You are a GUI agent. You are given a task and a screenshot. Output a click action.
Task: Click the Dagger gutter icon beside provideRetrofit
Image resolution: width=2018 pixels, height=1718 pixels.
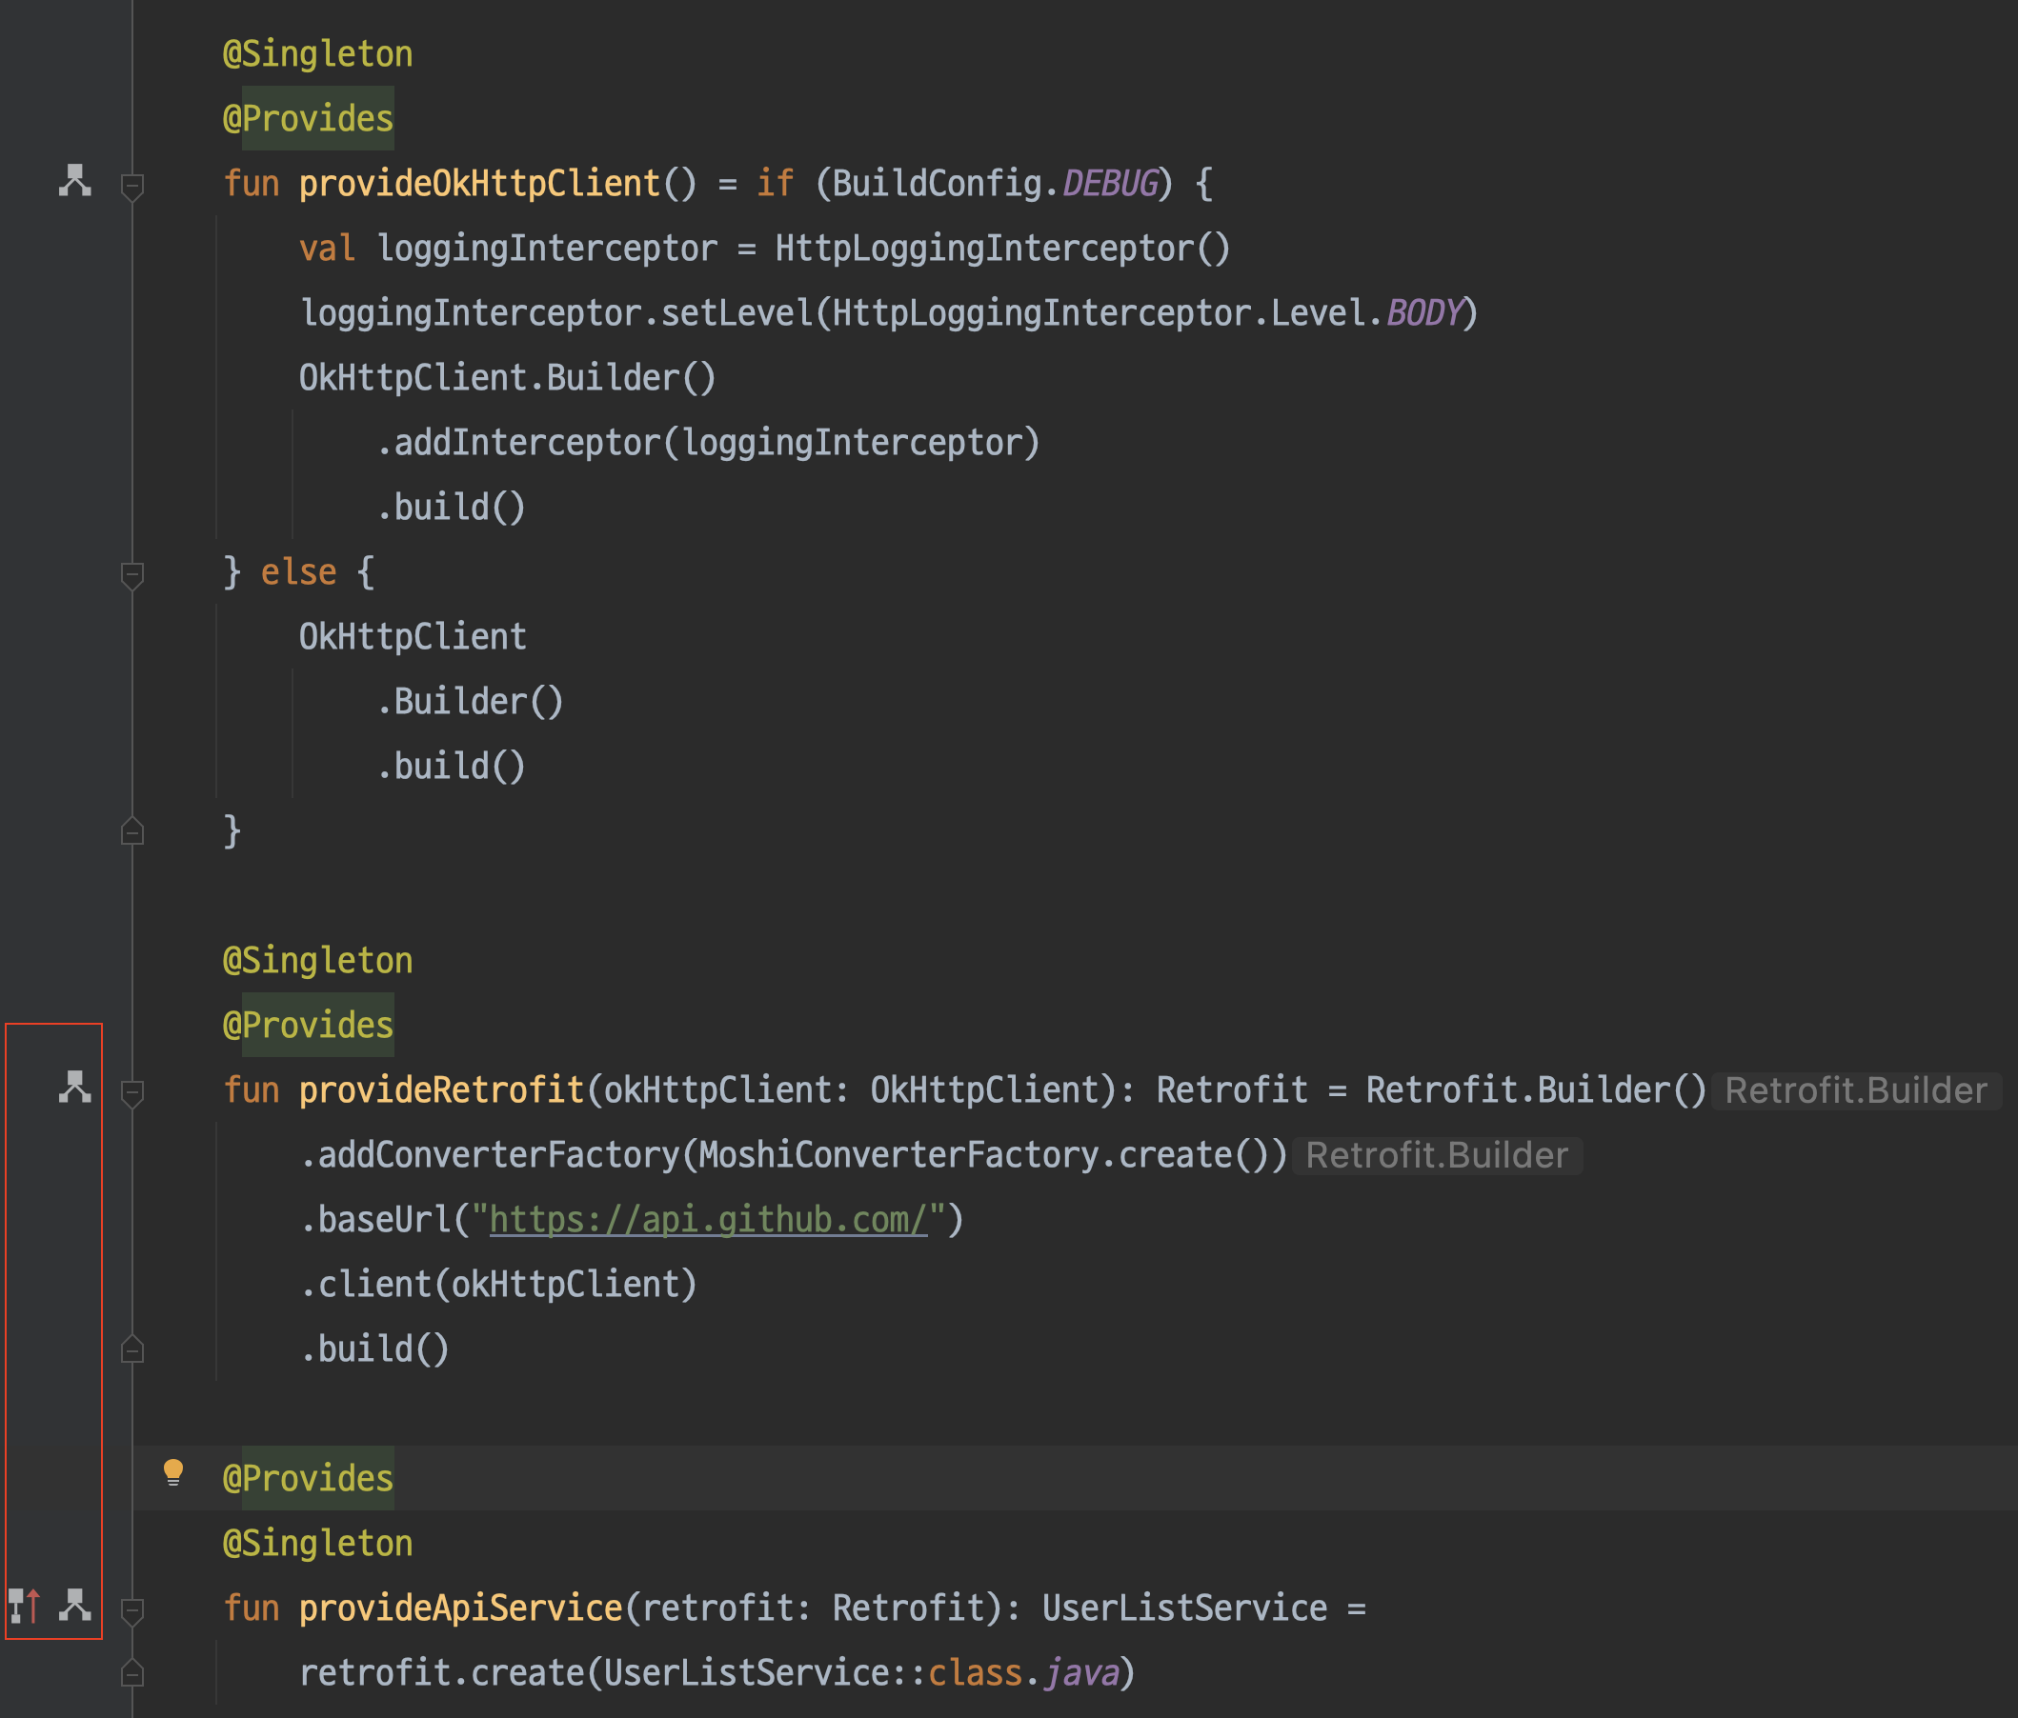(75, 1088)
